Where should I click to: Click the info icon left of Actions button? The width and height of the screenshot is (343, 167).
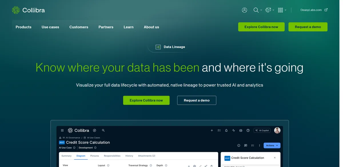pos(239,145)
